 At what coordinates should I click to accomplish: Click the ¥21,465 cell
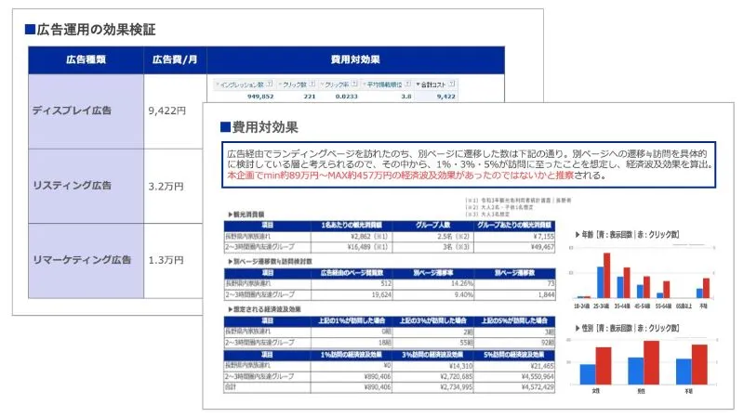pos(542,366)
